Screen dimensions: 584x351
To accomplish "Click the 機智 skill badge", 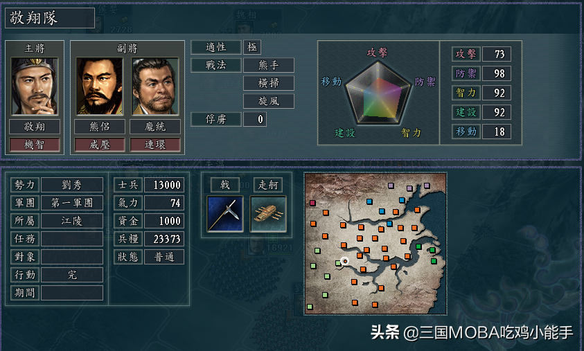I will (35, 145).
